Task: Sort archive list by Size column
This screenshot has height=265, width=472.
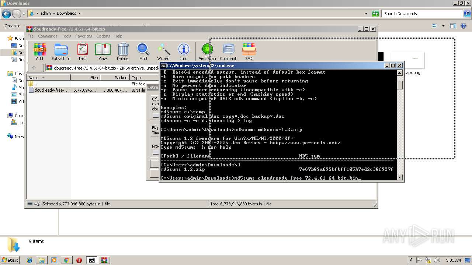Action: click(85, 78)
